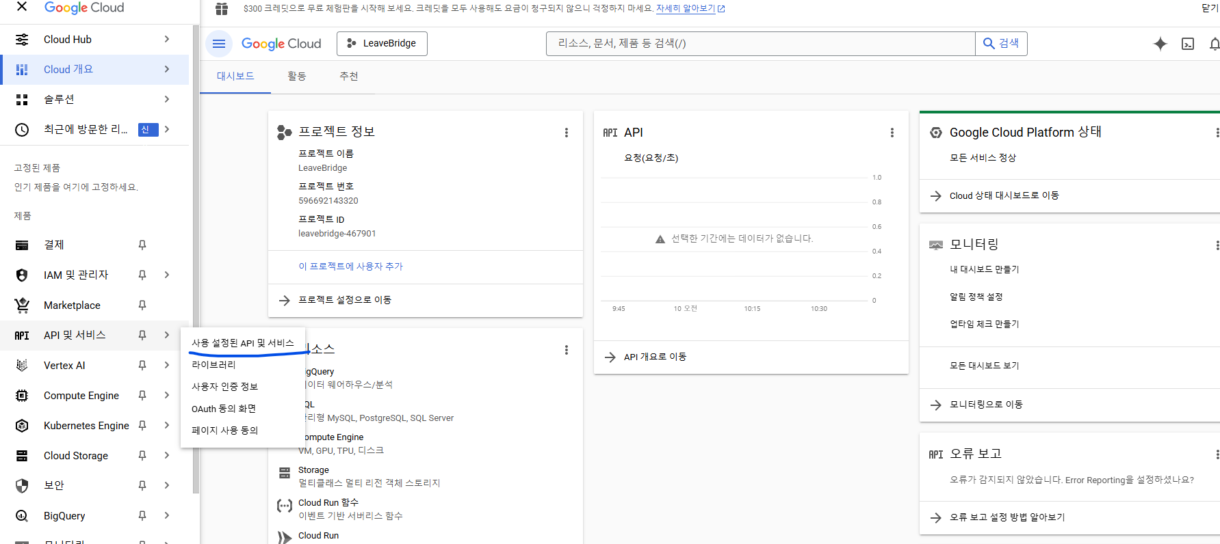The width and height of the screenshot is (1220, 544).
Task: Click the Storage resource icon
Action: (x=285, y=473)
